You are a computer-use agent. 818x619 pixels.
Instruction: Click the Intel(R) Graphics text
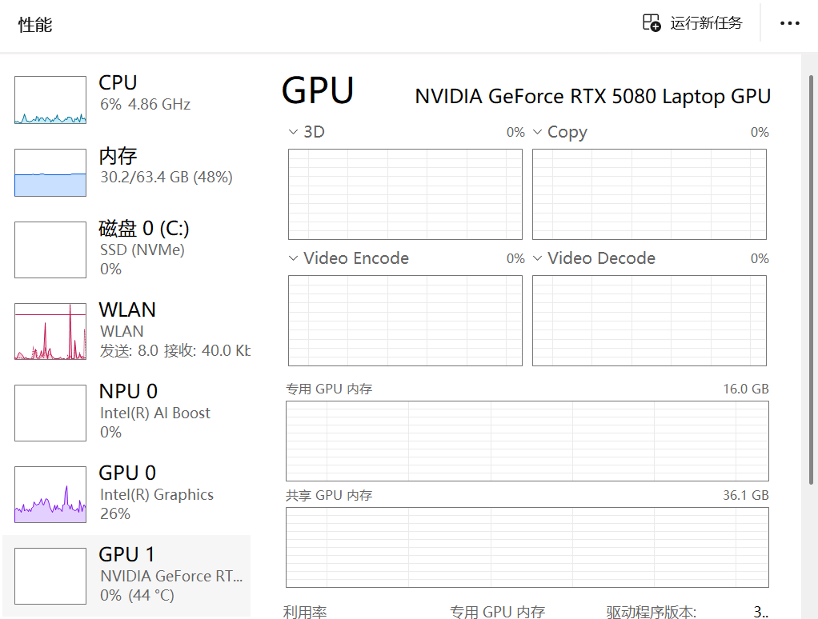pos(157,494)
